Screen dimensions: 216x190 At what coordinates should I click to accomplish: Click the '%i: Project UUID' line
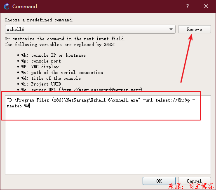tap(41, 84)
